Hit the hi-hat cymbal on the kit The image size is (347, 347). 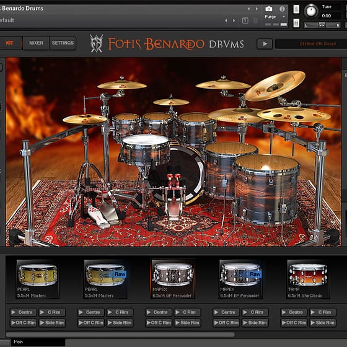[x=85, y=119]
